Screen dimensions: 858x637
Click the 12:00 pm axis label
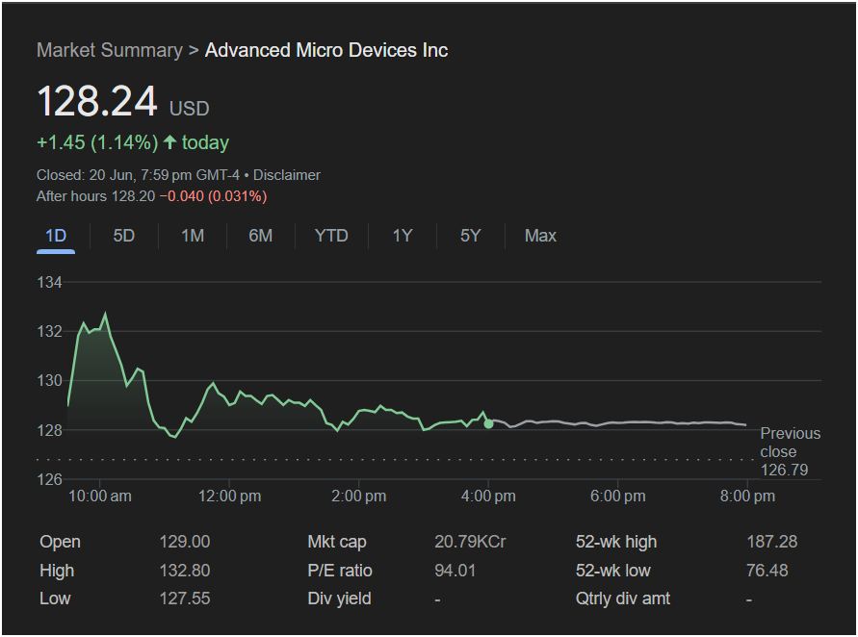[229, 497]
